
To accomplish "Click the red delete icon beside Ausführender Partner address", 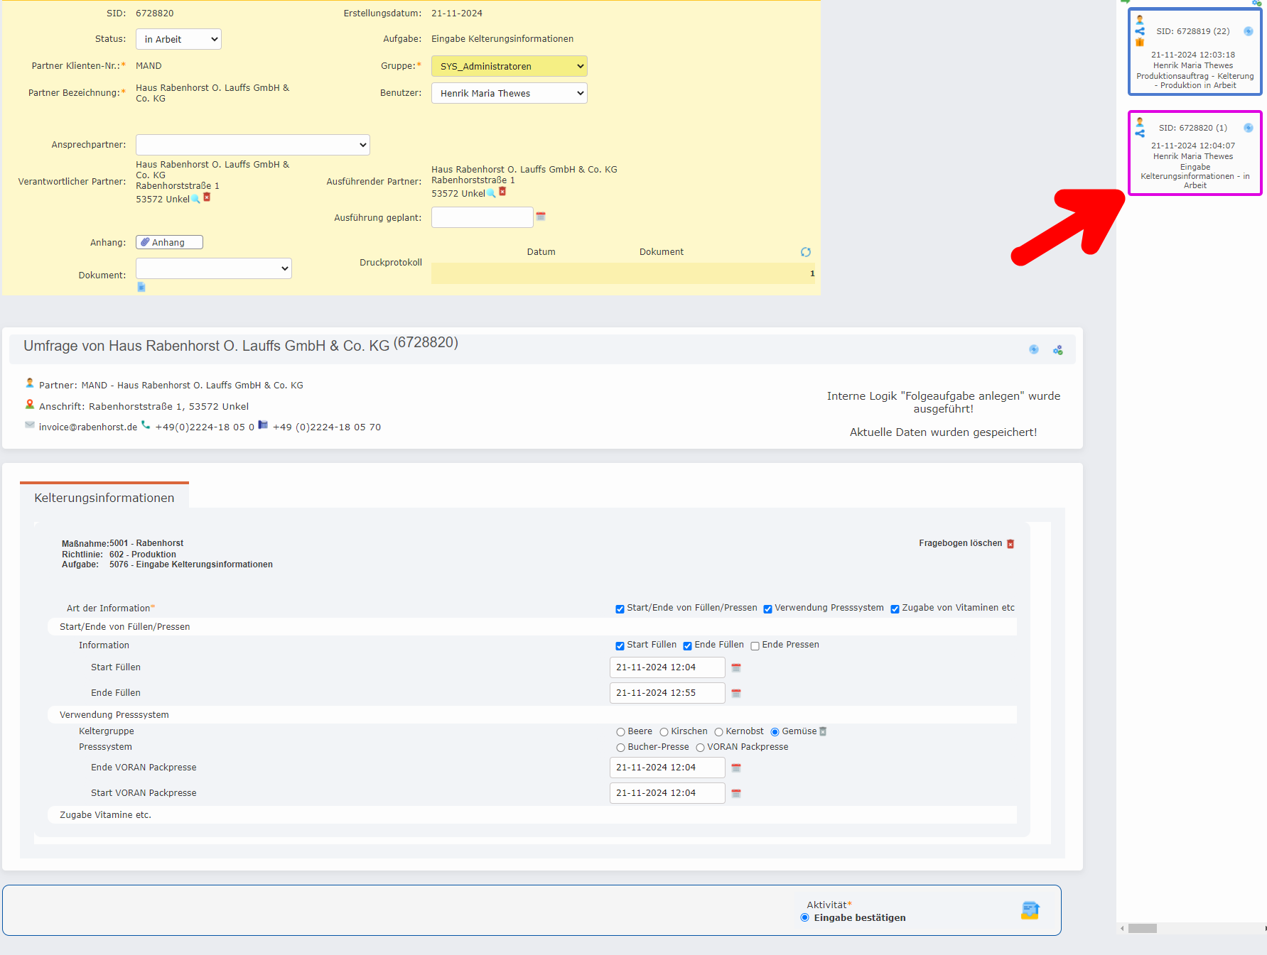I will pos(502,192).
